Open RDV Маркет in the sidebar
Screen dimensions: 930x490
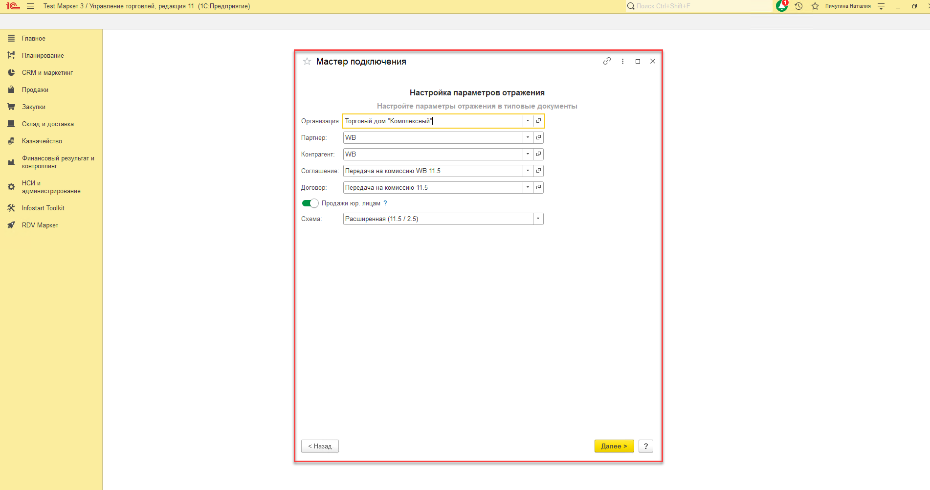click(x=40, y=225)
